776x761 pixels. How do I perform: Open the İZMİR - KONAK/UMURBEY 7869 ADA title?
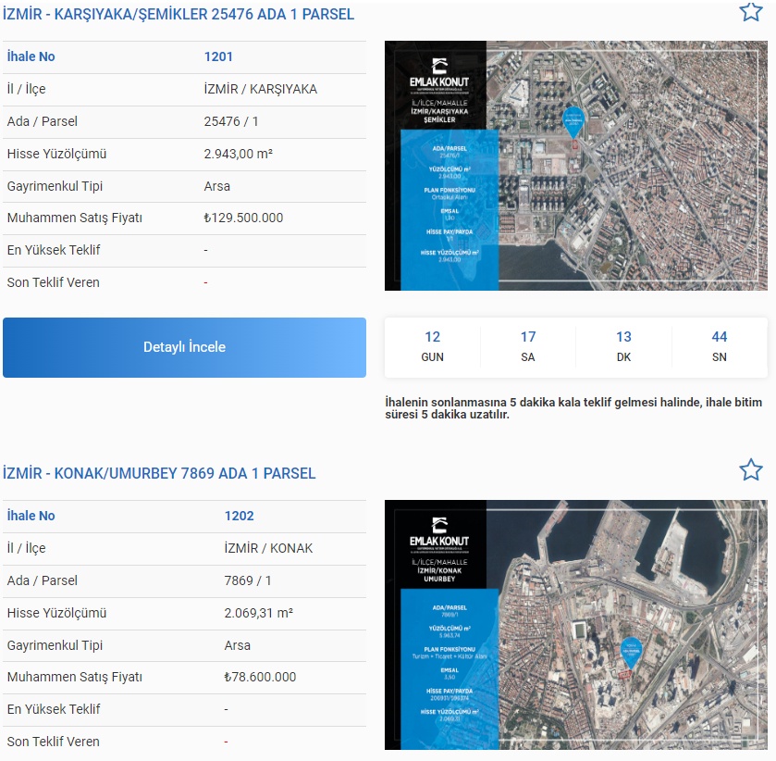coord(159,473)
